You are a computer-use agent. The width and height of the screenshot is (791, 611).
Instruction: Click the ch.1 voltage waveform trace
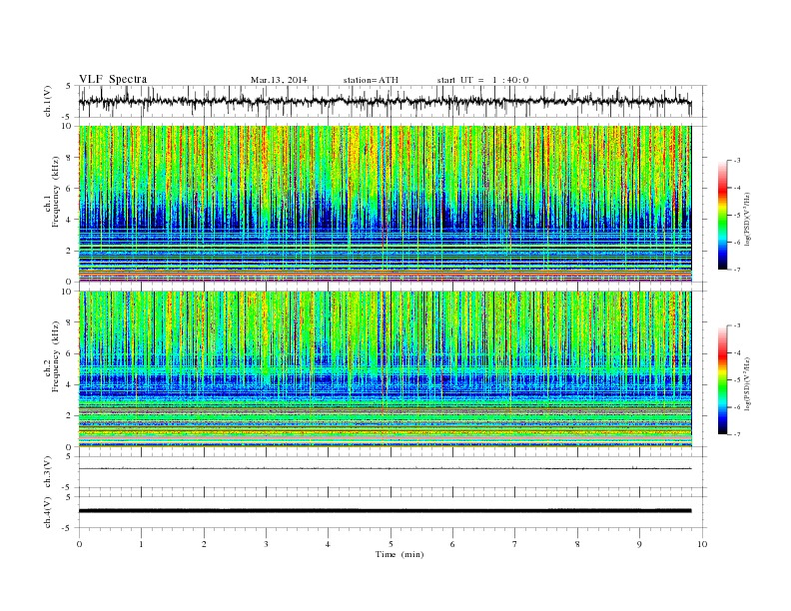pos(385,101)
